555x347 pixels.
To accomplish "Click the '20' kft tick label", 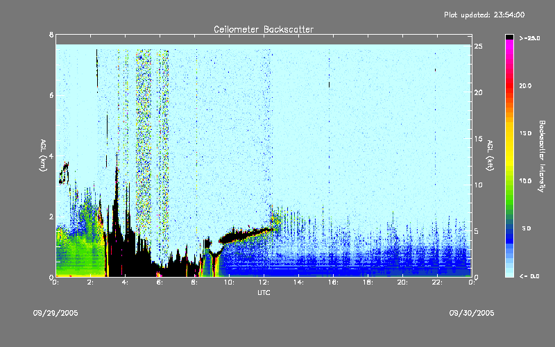I will (478, 93).
